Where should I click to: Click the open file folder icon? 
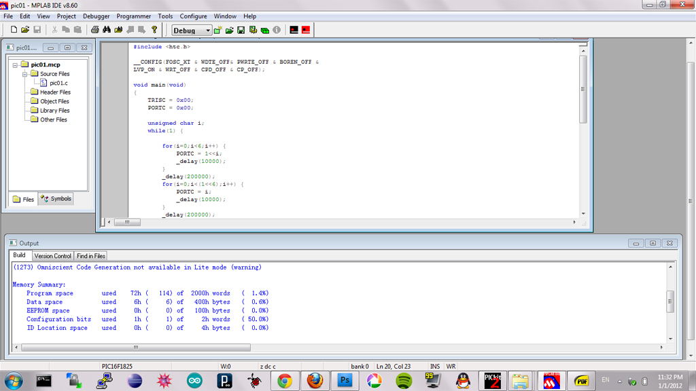25,30
